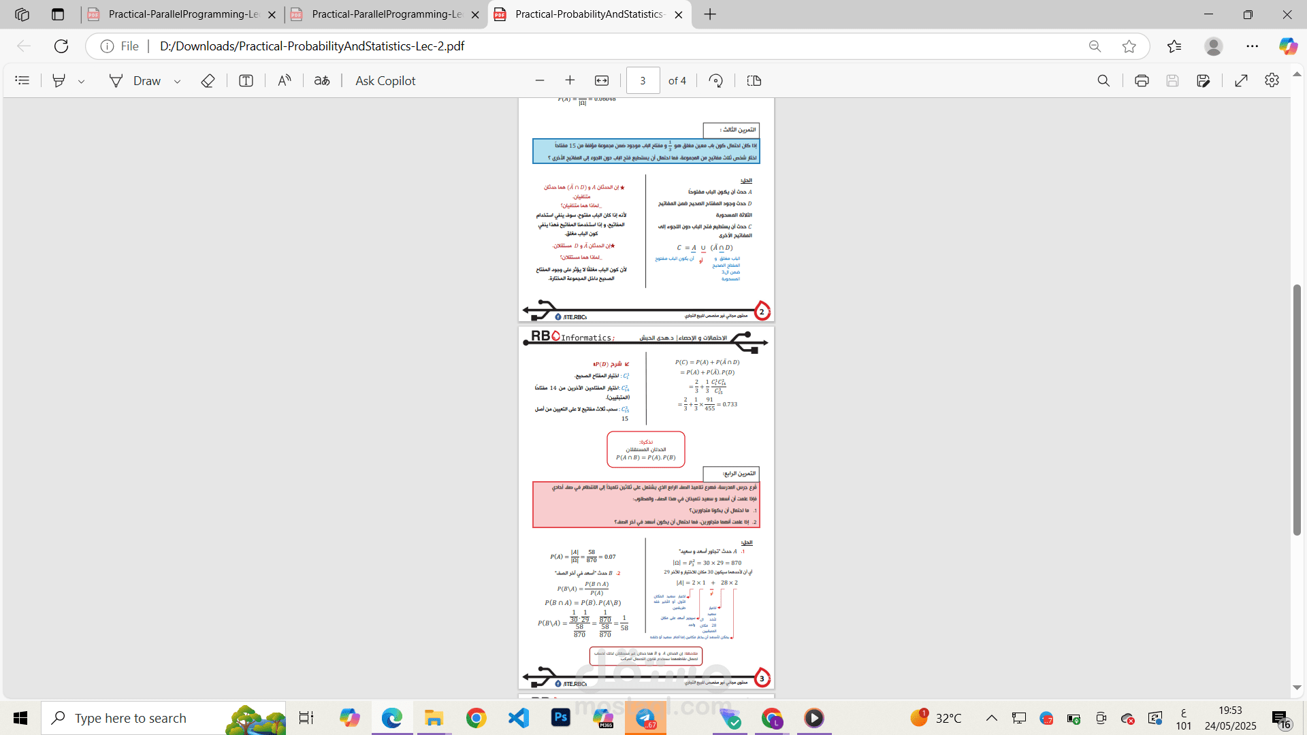Zoom in using the plus button
Viewport: 1307px width, 735px height.
click(570, 80)
